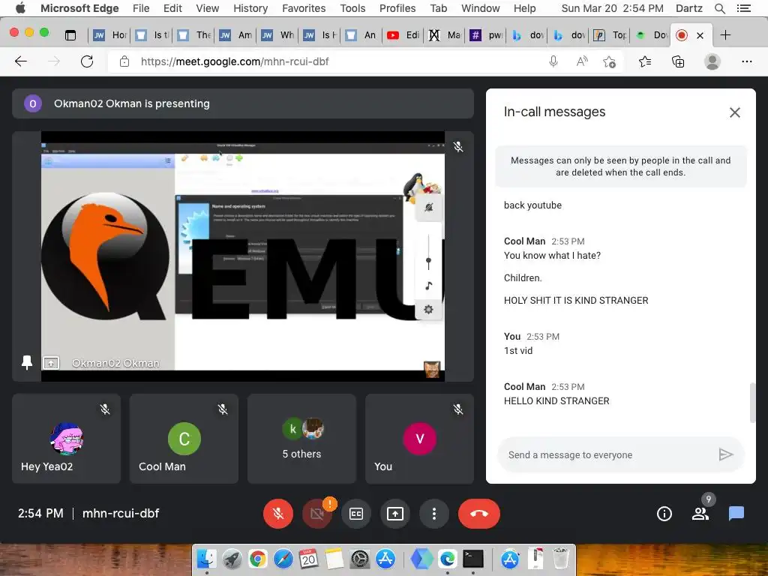Switch to the YouTube Edi tab

click(x=404, y=34)
